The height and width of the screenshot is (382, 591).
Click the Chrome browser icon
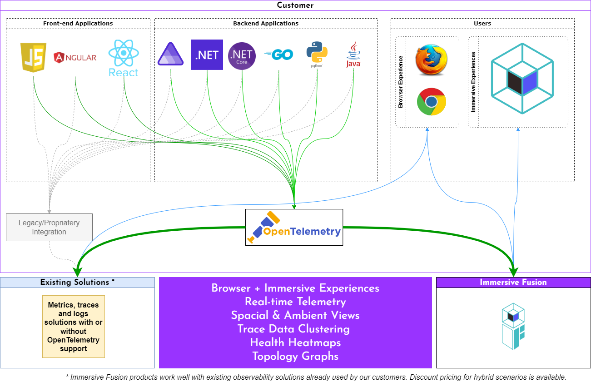pos(431,102)
